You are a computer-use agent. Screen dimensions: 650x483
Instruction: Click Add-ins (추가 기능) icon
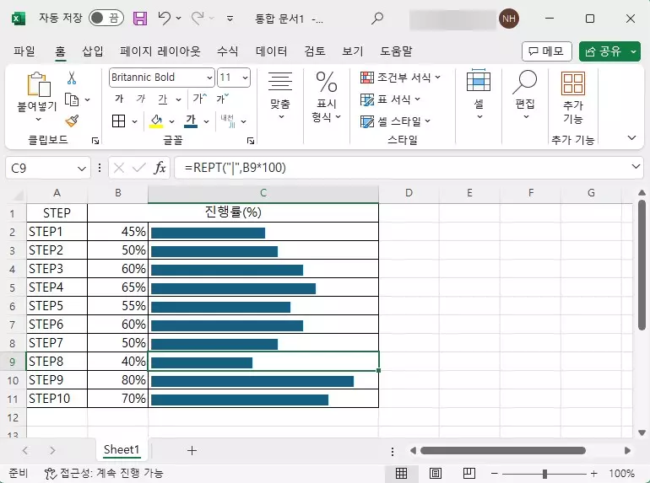[573, 98]
